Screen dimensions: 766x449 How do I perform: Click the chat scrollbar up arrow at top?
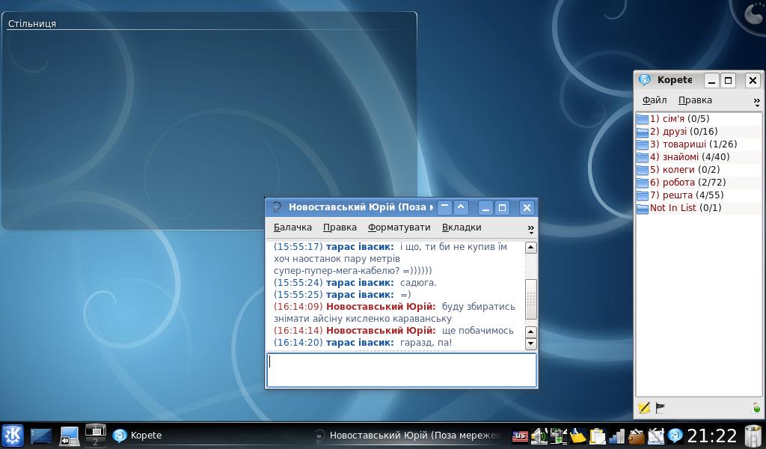(x=530, y=248)
